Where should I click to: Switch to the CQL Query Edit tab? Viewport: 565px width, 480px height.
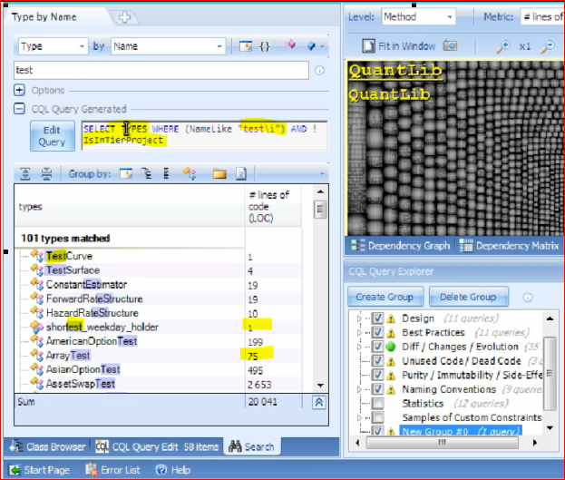[157, 447]
